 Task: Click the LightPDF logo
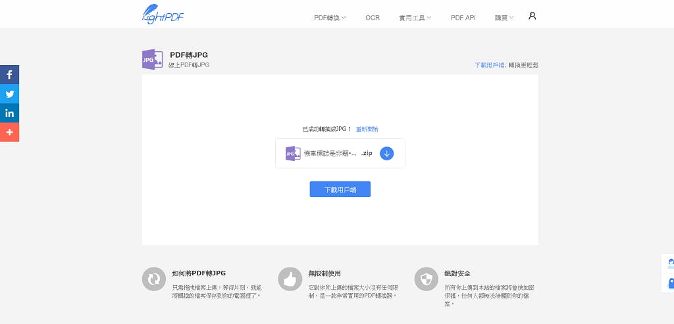tap(163, 14)
